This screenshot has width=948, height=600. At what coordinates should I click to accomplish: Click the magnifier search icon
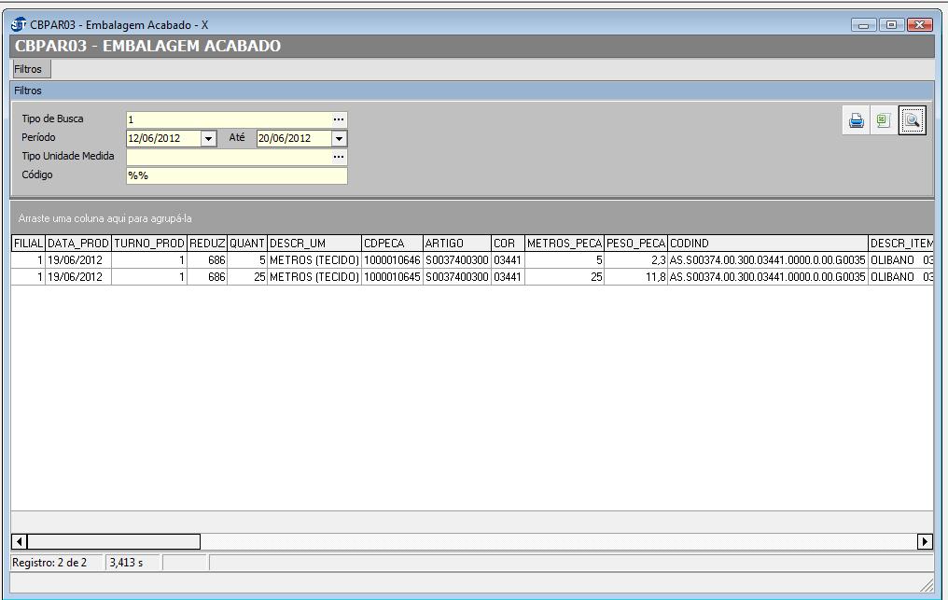pyautogui.click(x=912, y=120)
